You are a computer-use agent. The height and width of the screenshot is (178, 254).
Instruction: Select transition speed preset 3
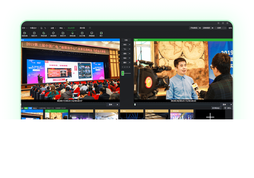point(127,67)
